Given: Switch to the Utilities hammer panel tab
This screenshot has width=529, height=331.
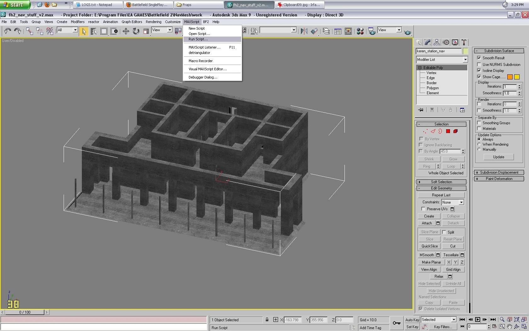Looking at the screenshot, I should click(x=464, y=42).
